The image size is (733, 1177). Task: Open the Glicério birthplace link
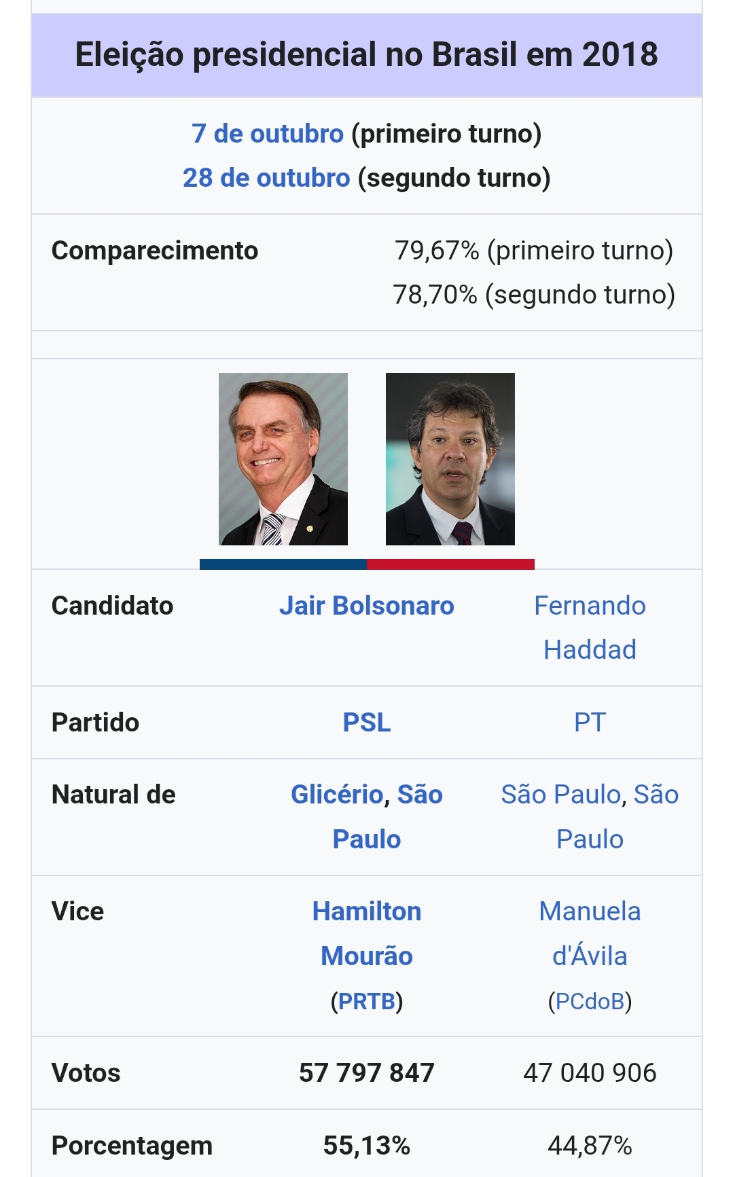coord(337,795)
